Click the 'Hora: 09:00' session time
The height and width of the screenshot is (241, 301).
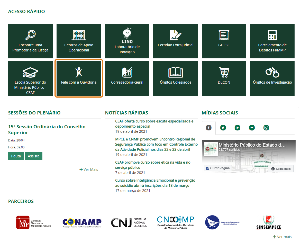point(16,147)
